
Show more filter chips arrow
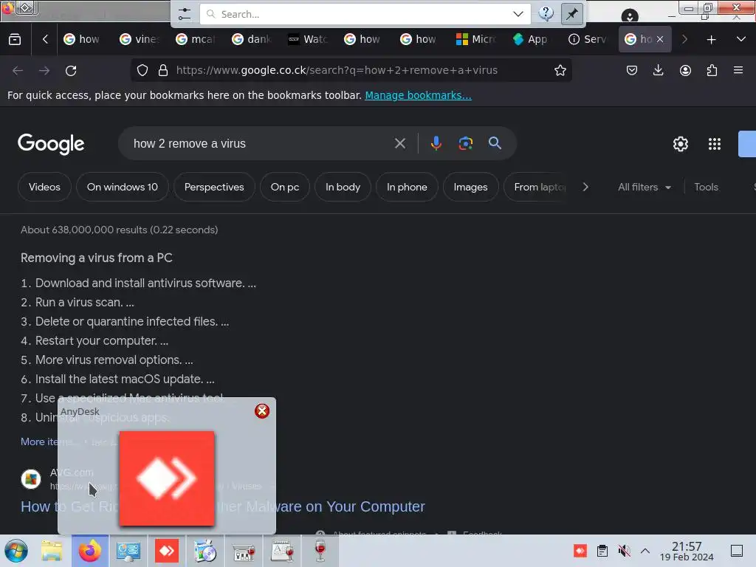[x=585, y=187]
